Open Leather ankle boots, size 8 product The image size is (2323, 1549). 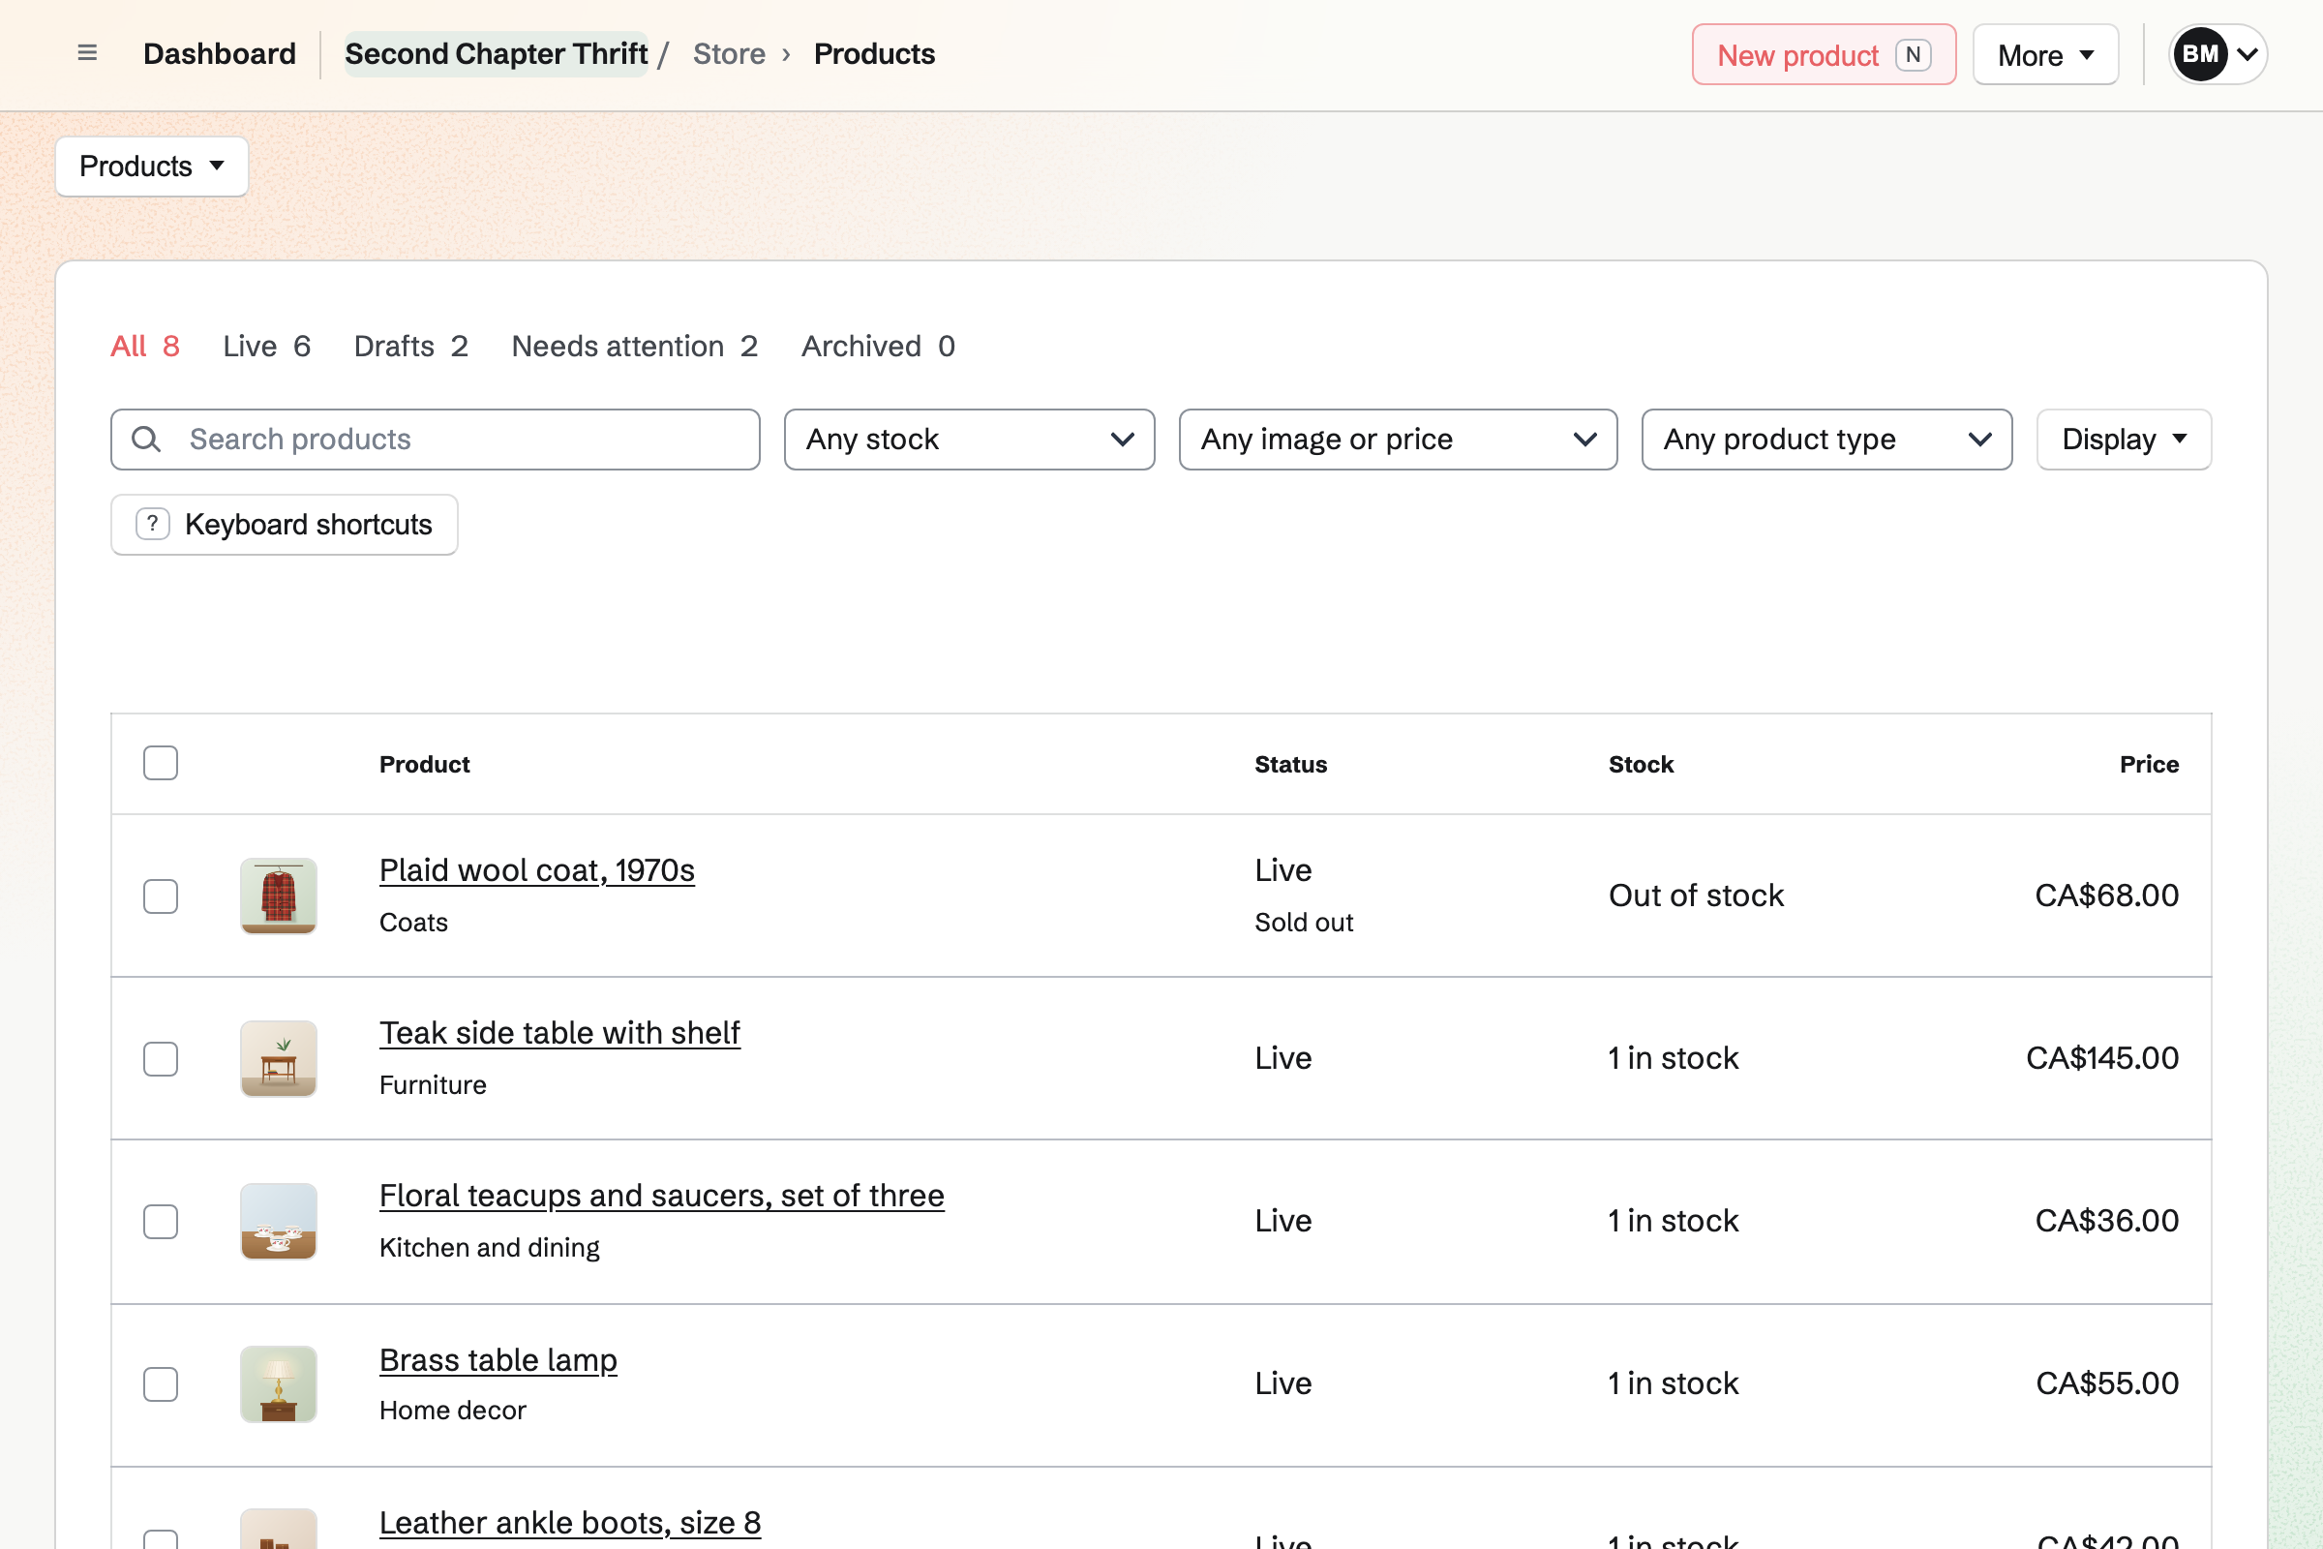pyautogui.click(x=570, y=1523)
